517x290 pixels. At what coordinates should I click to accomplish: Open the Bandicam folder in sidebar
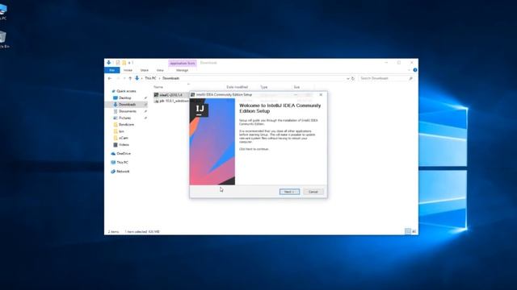pyautogui.click(x=126, y=125)
